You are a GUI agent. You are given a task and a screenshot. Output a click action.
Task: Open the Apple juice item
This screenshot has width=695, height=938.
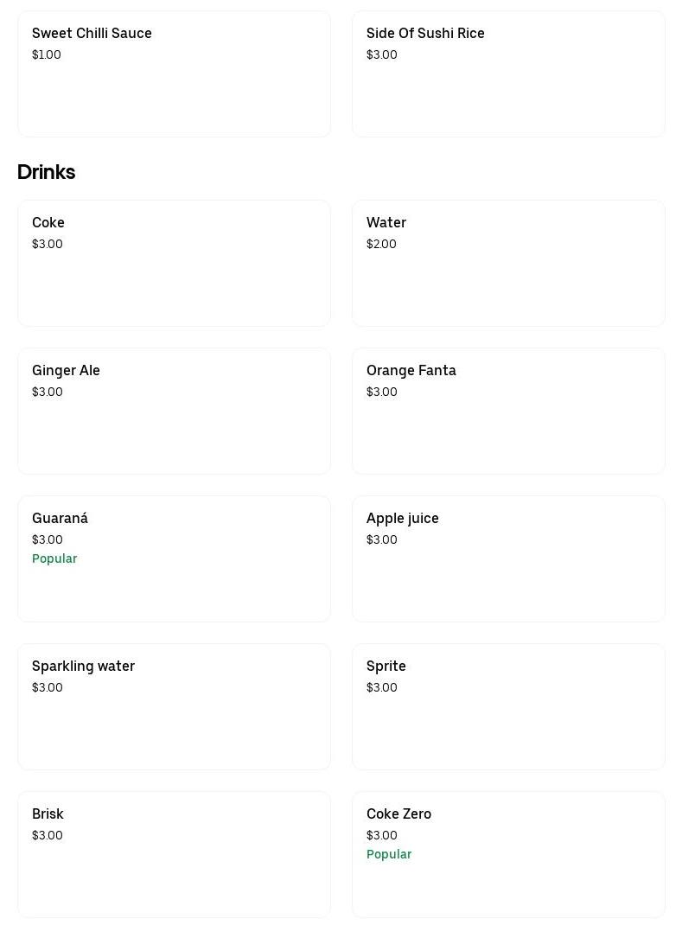tap(508, 558)
